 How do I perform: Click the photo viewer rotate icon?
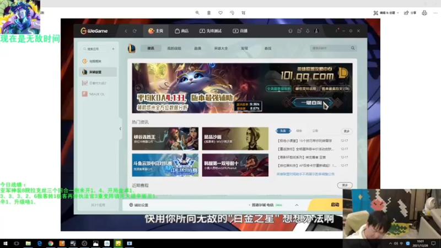click(x=232, y=13)
